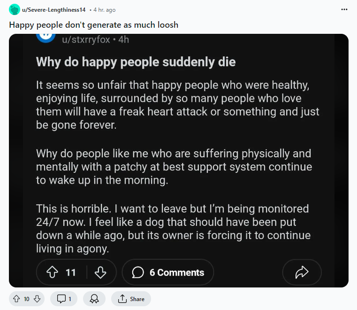
Task: Open the comments button showing 1 comment
Action: click(63, 299)
